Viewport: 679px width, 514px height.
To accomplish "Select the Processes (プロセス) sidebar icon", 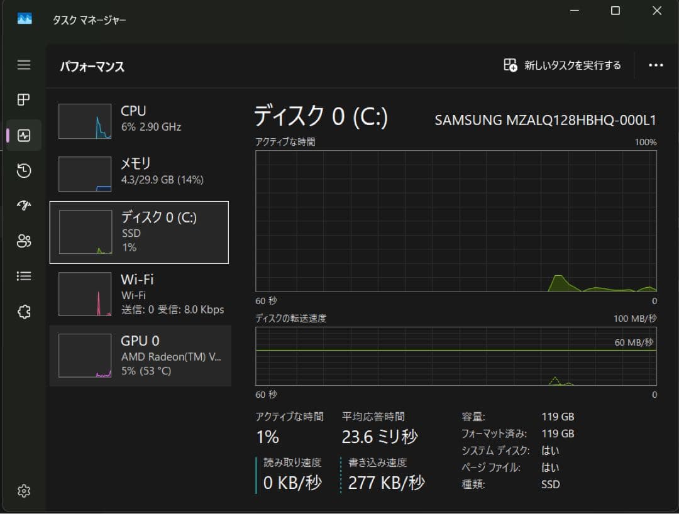I will coord(23,99).
